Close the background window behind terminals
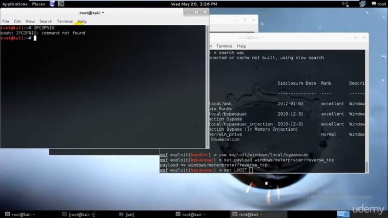Screen dimensions: 388x218 tap(253, 20)
